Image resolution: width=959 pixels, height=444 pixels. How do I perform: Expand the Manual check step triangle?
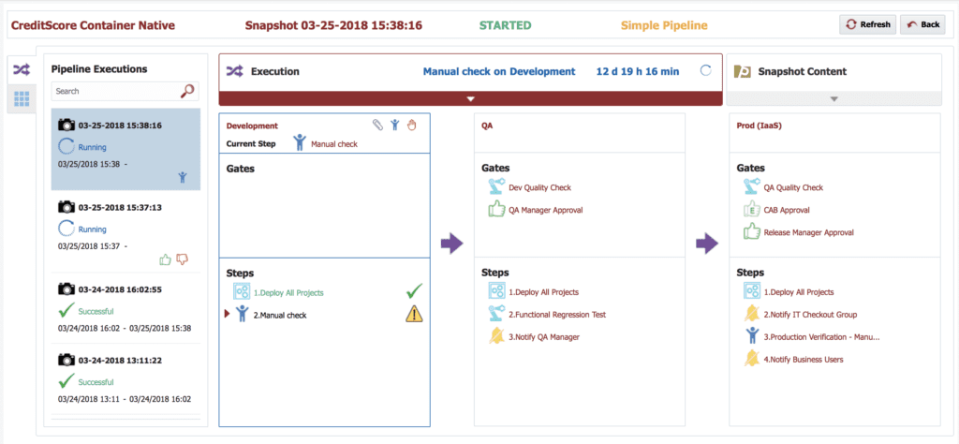[228, 314]
